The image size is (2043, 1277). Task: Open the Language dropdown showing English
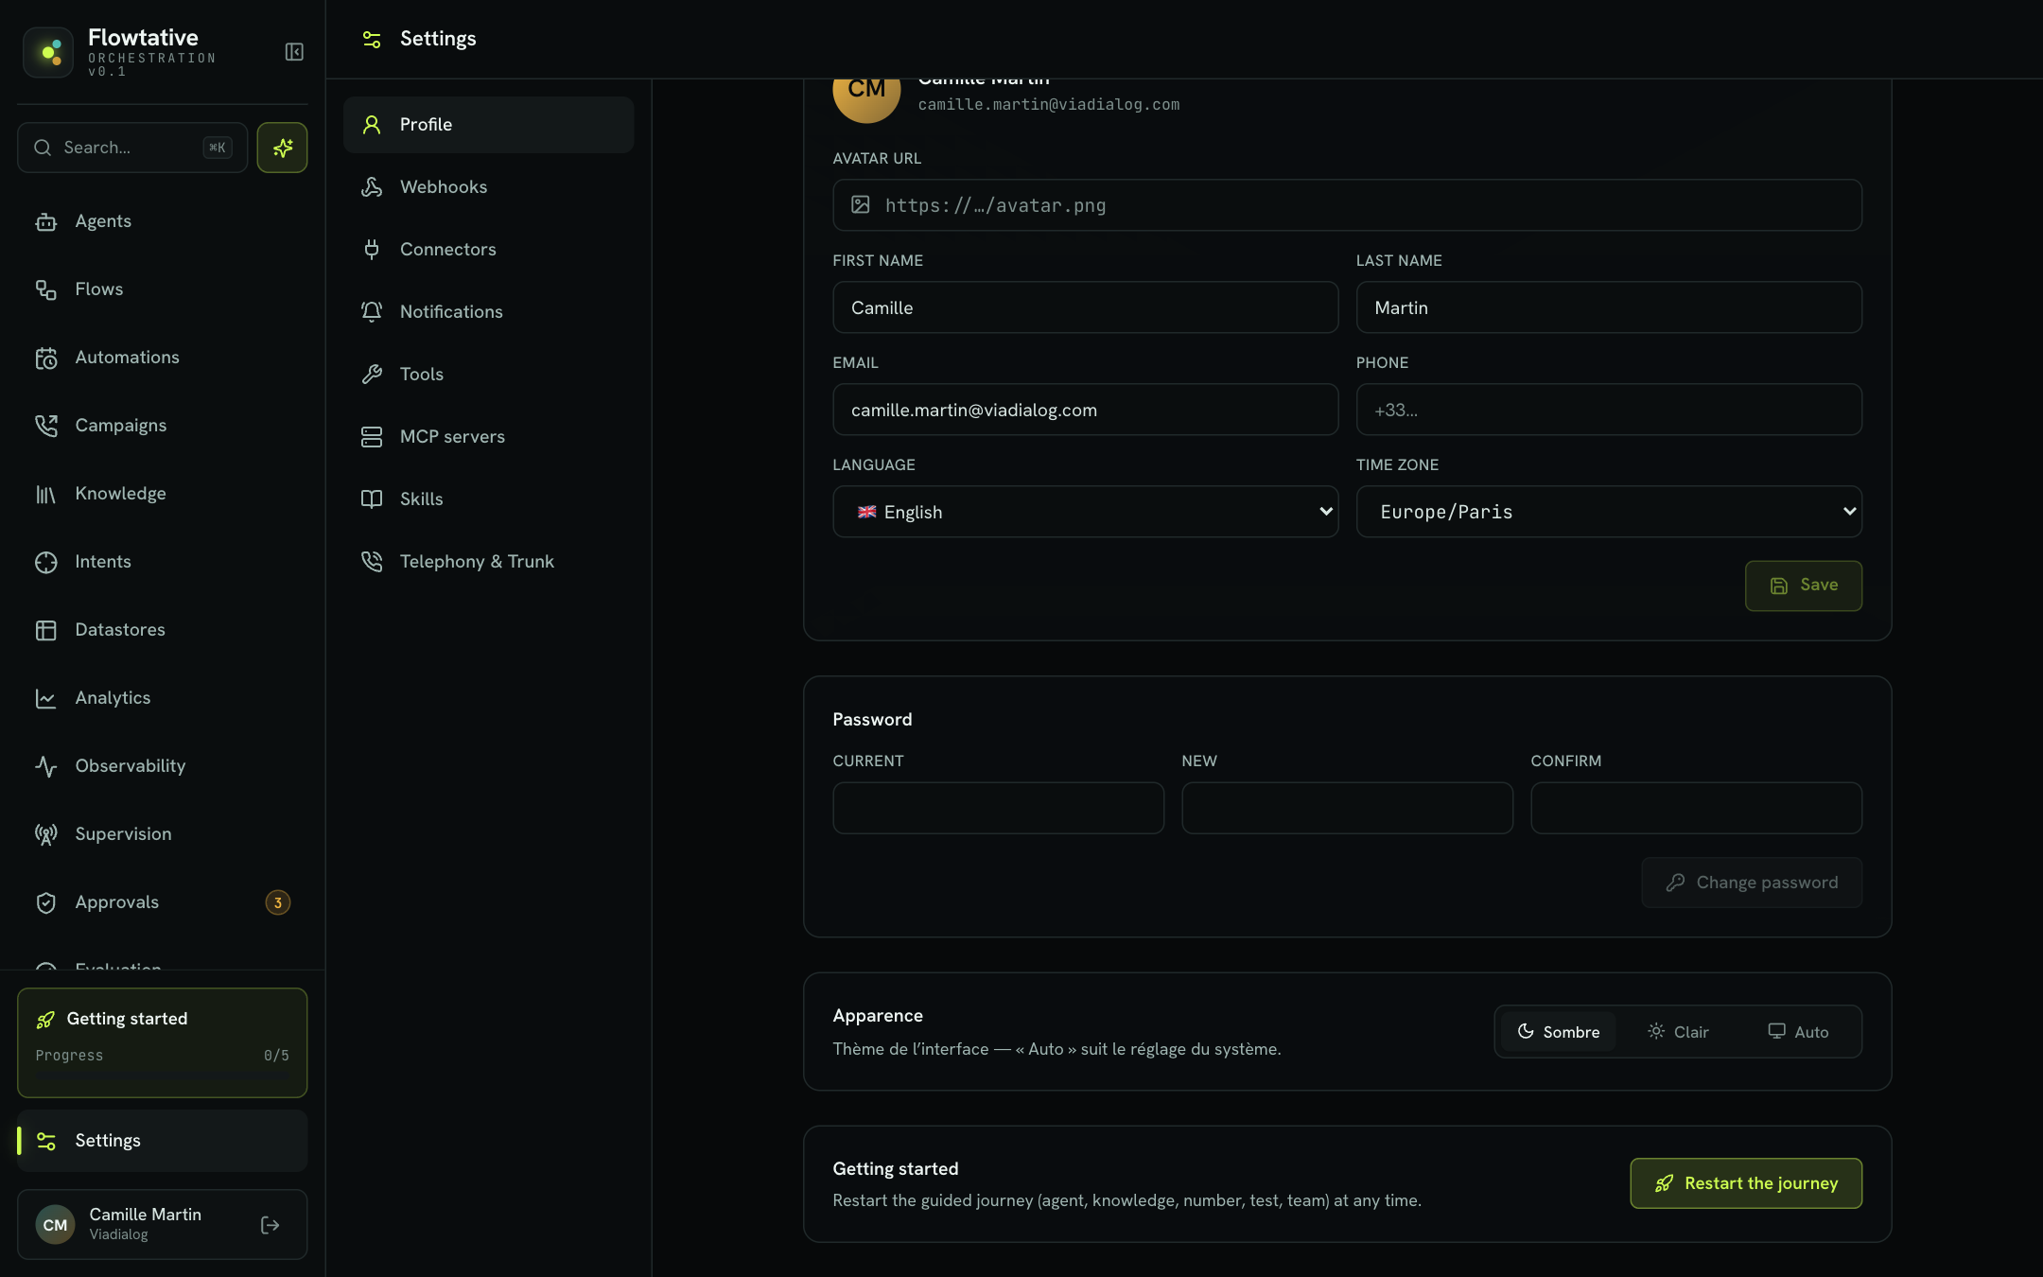click(1085, 512)
